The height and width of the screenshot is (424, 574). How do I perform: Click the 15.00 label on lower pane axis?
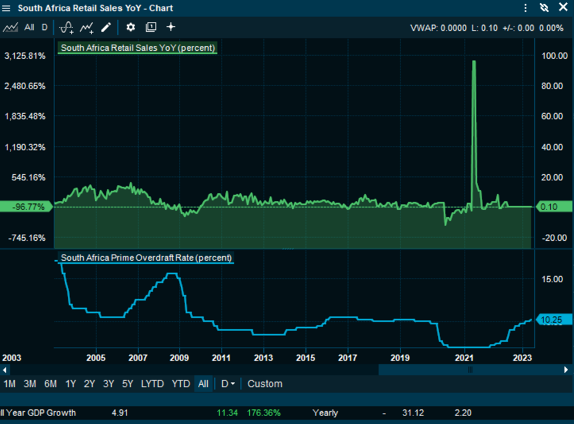click(552, 279)
